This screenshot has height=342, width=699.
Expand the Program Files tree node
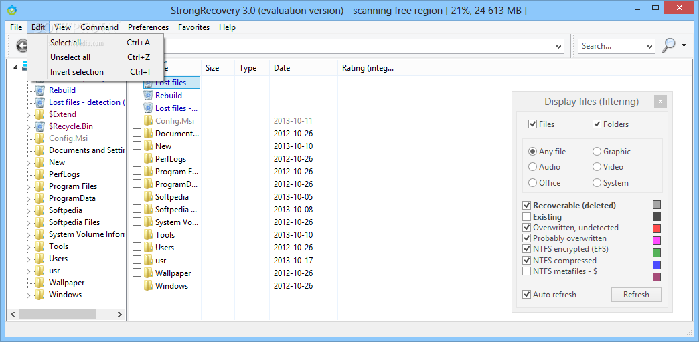(x=29, y=187)
